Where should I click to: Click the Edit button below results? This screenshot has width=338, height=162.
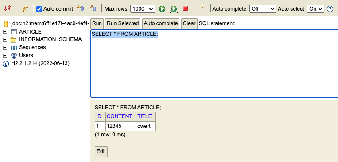click(101, 151)
